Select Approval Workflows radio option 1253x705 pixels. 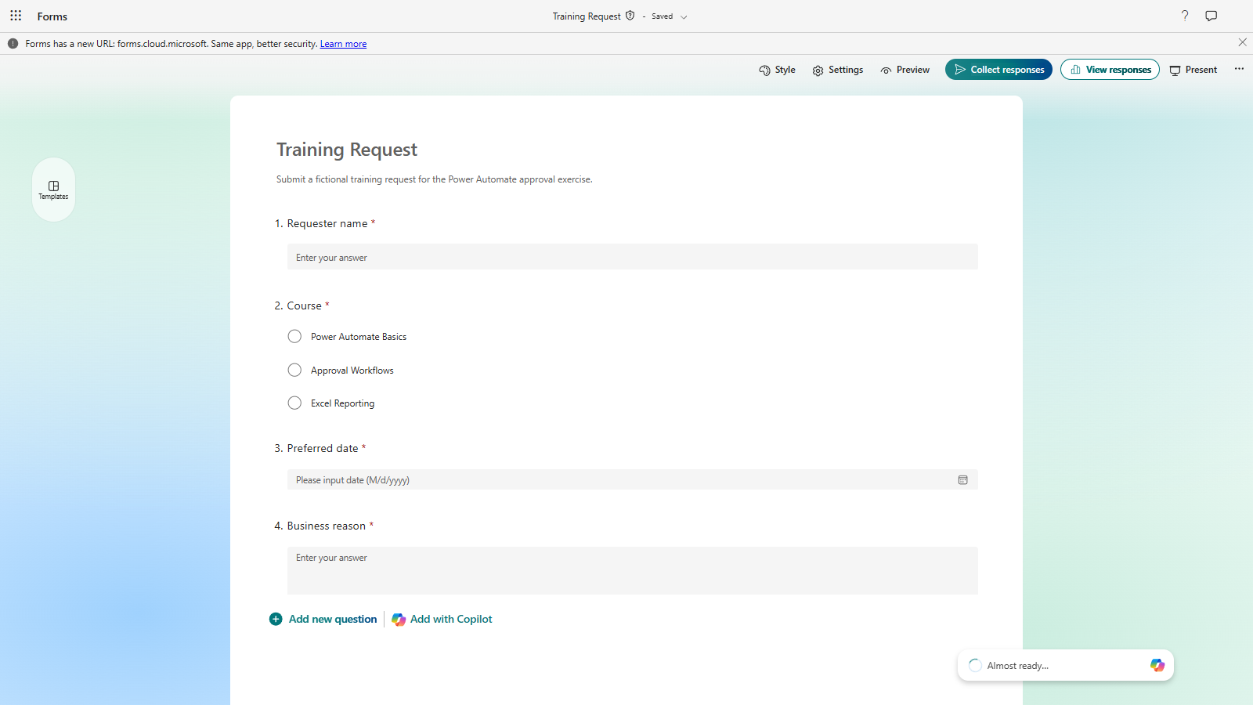294,370
